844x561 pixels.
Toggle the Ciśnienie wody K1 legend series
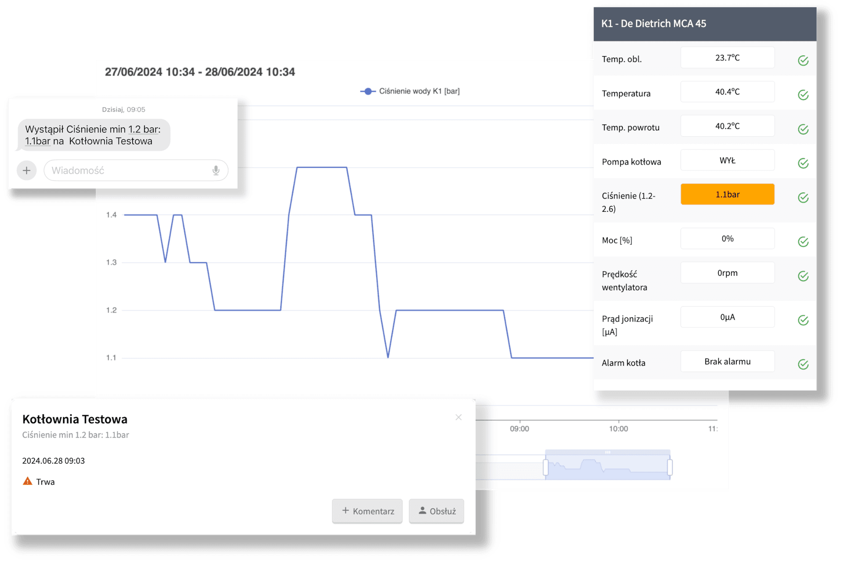[410, 91]
